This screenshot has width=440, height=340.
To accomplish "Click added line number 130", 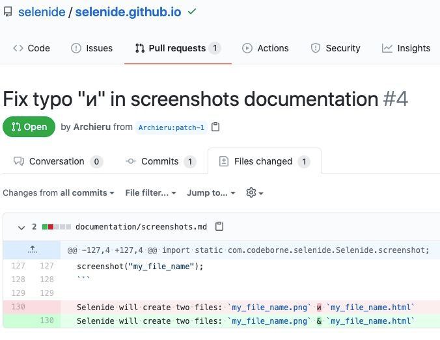I will tap(47, 320).
